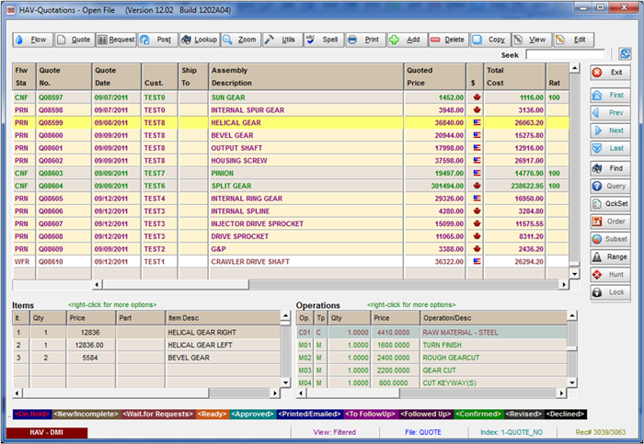644x444 pixels.
Task: Click the Approved status legend
Action: pyautogui.click(x=253, y=414)
